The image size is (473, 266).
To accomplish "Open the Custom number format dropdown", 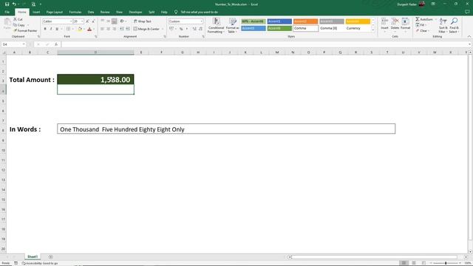I will coord(201,21).
